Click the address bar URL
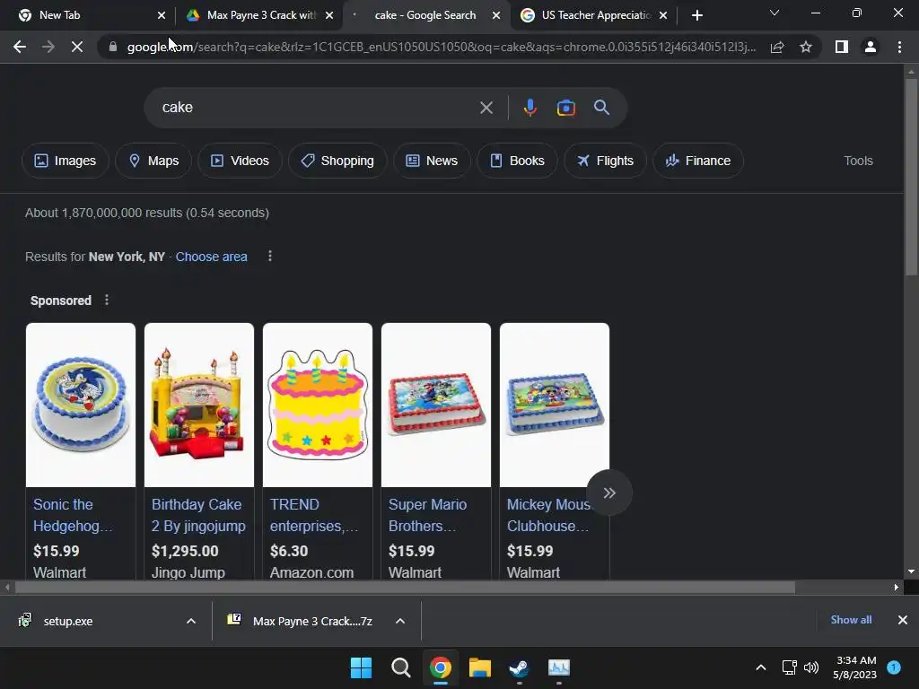Image resolution: width=919 pixels, height=689 pixels. 441,47
